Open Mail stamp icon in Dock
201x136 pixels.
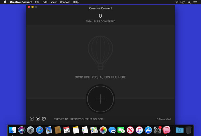[x=49, y=130]
